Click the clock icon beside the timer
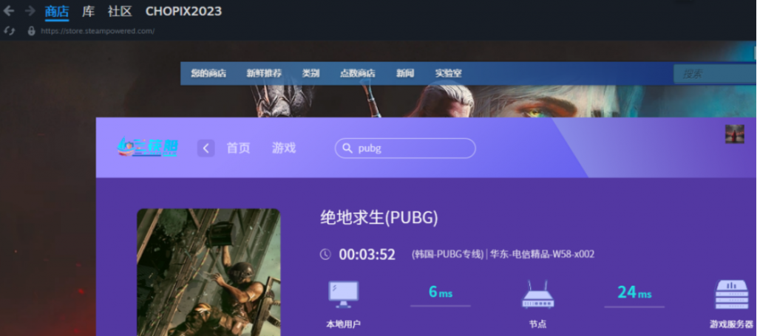This screenshot has width=757, height=336. pos(325,254)
